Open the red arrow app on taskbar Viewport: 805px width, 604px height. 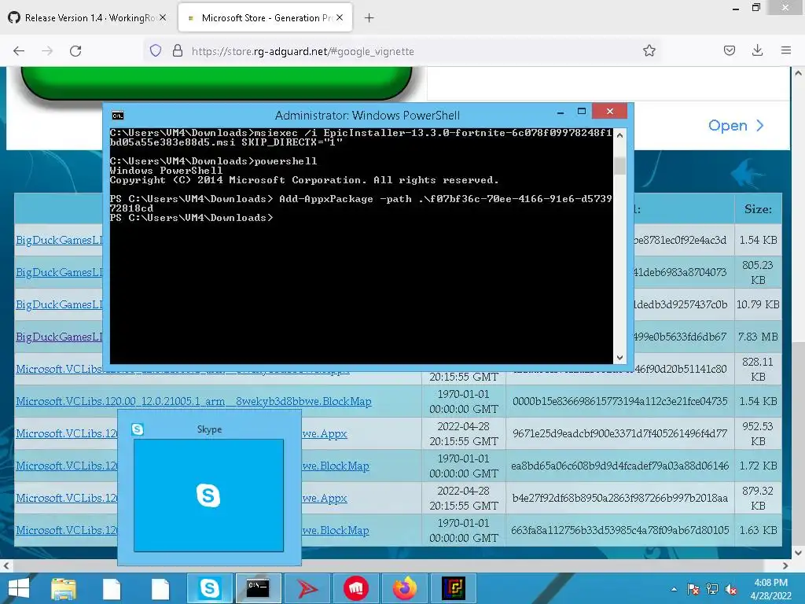pos(307,588)
